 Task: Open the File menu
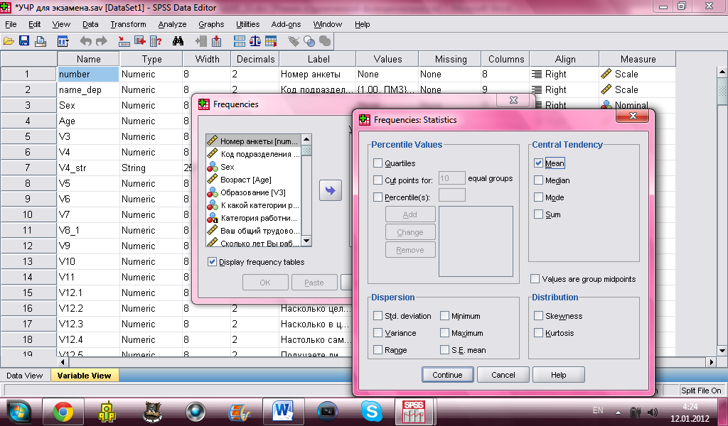click(x=11, y=24)
